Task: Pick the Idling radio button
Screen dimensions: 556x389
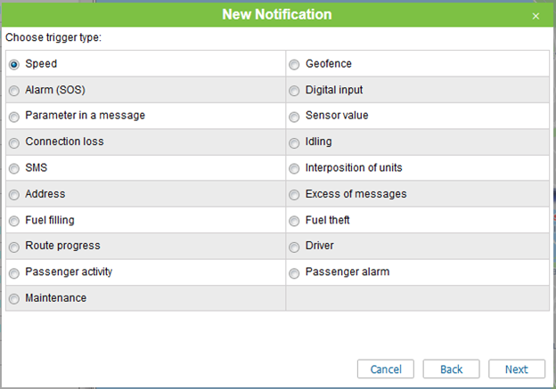Action: click(x=294, y=142)
